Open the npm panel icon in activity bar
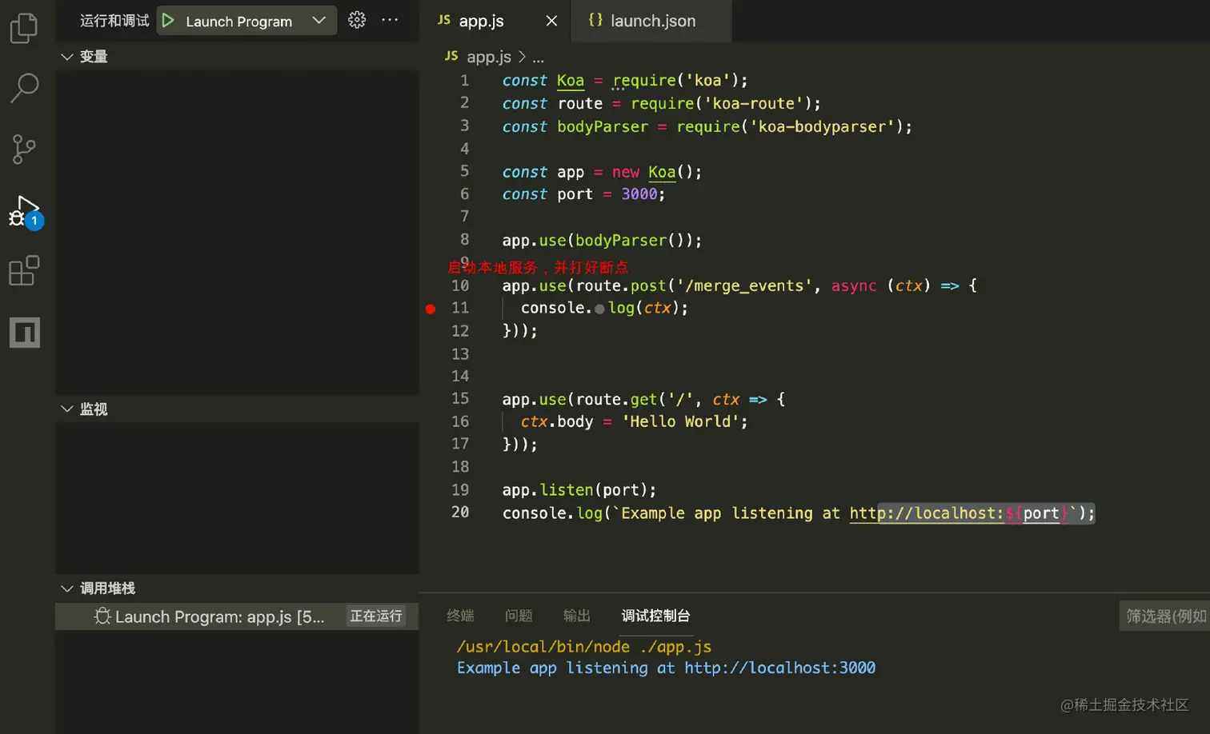The image size is (1210, 734). tap(24, 333)
